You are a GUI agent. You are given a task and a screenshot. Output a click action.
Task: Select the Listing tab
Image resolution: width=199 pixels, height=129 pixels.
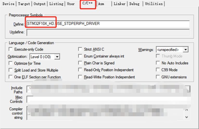56,4
